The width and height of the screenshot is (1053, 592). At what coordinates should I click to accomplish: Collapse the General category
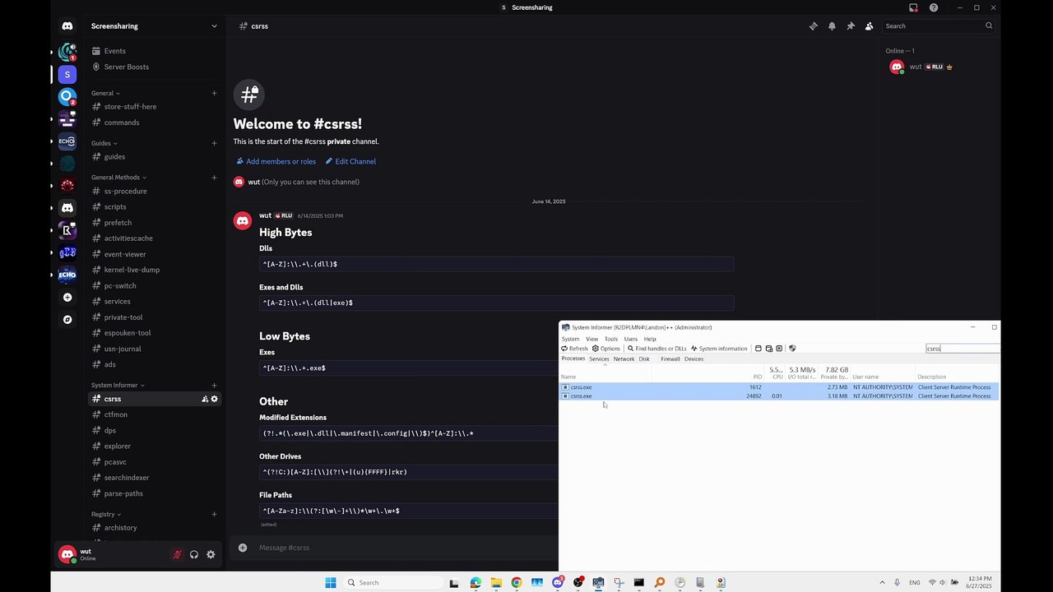(x=105, y=93)
